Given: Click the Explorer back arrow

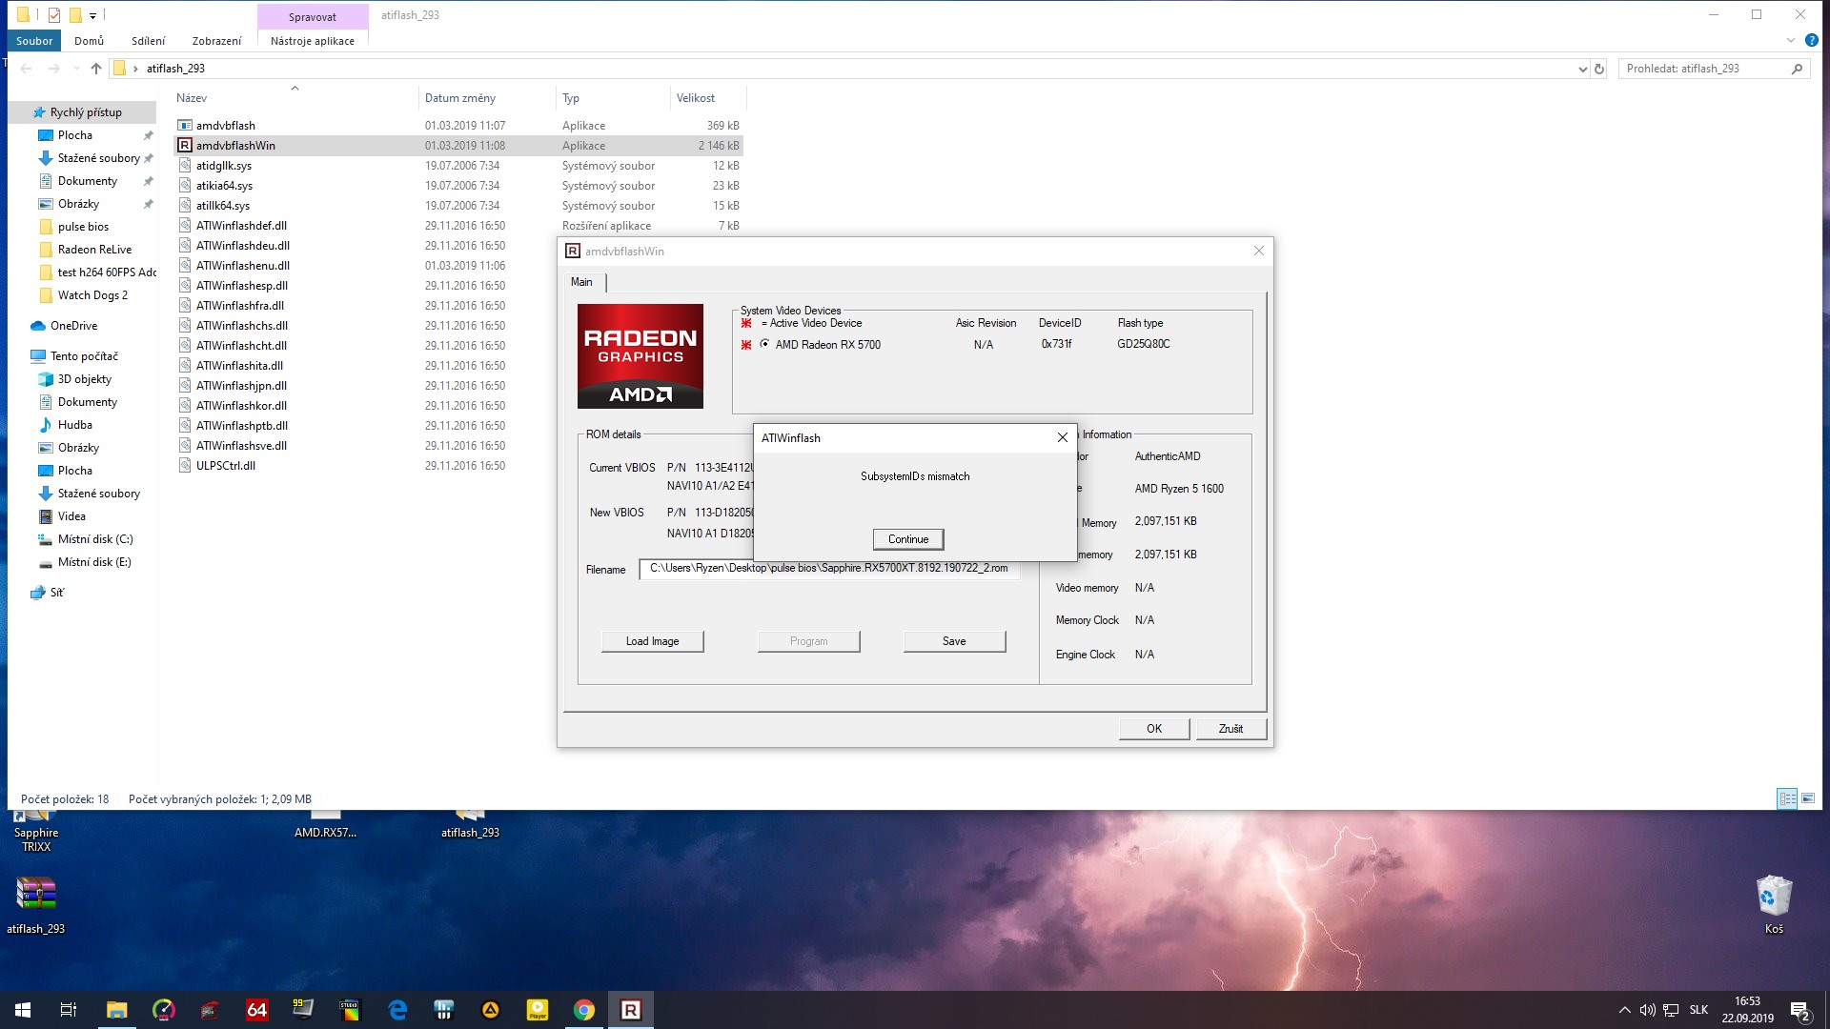Looking at the screenshot, I should pos(27,69).
